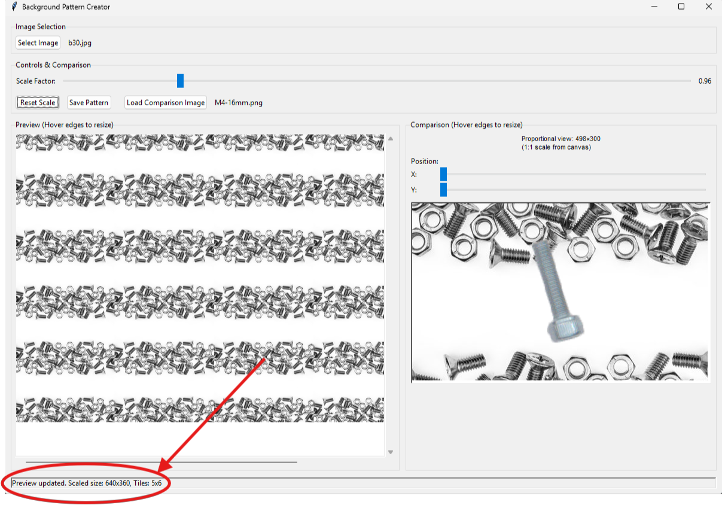
Task: Click the preview scrollbar up arrow
Action: (391, 139)
